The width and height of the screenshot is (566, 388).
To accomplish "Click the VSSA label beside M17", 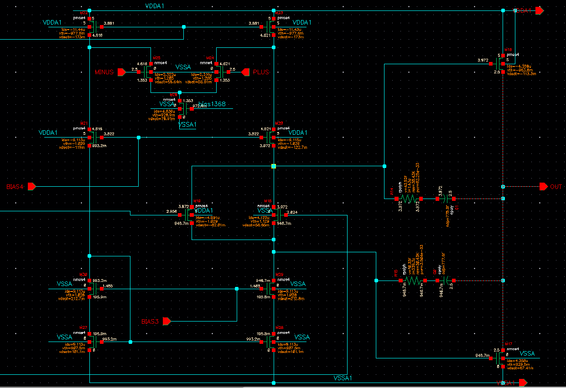I will 527,353.
